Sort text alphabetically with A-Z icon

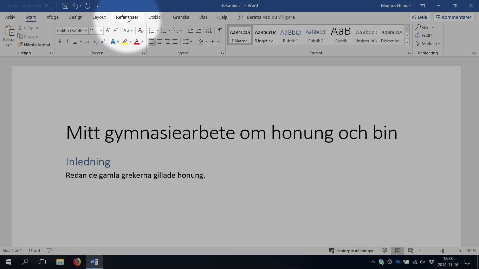(209, 30)
